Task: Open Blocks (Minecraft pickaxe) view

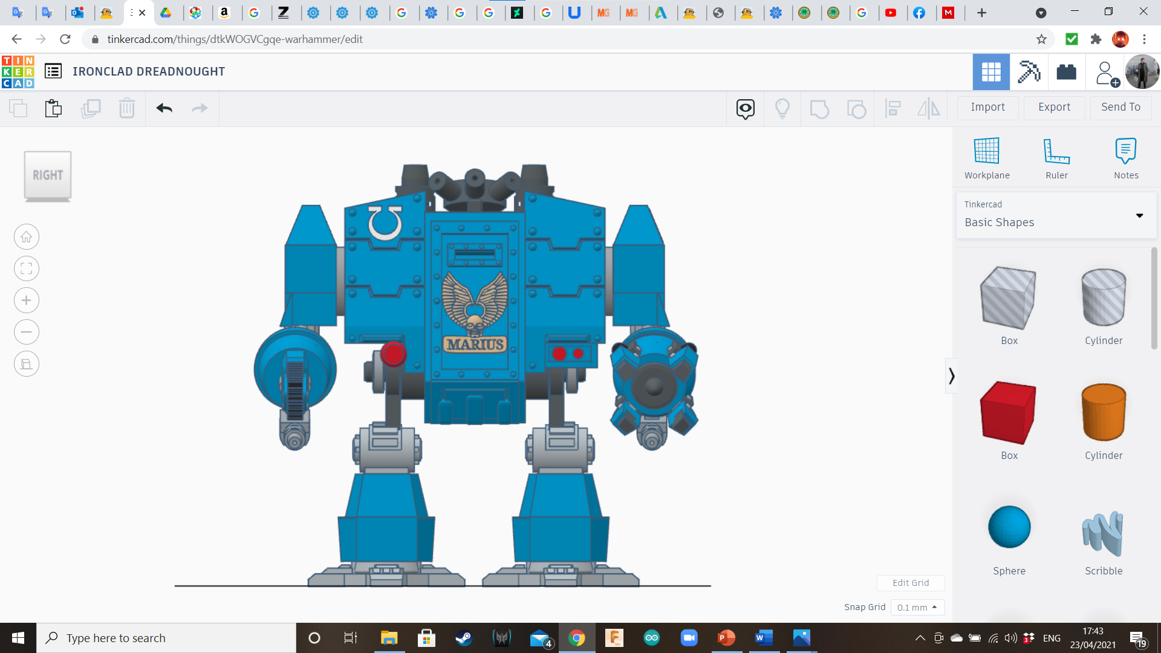Action: point(1029,71)
